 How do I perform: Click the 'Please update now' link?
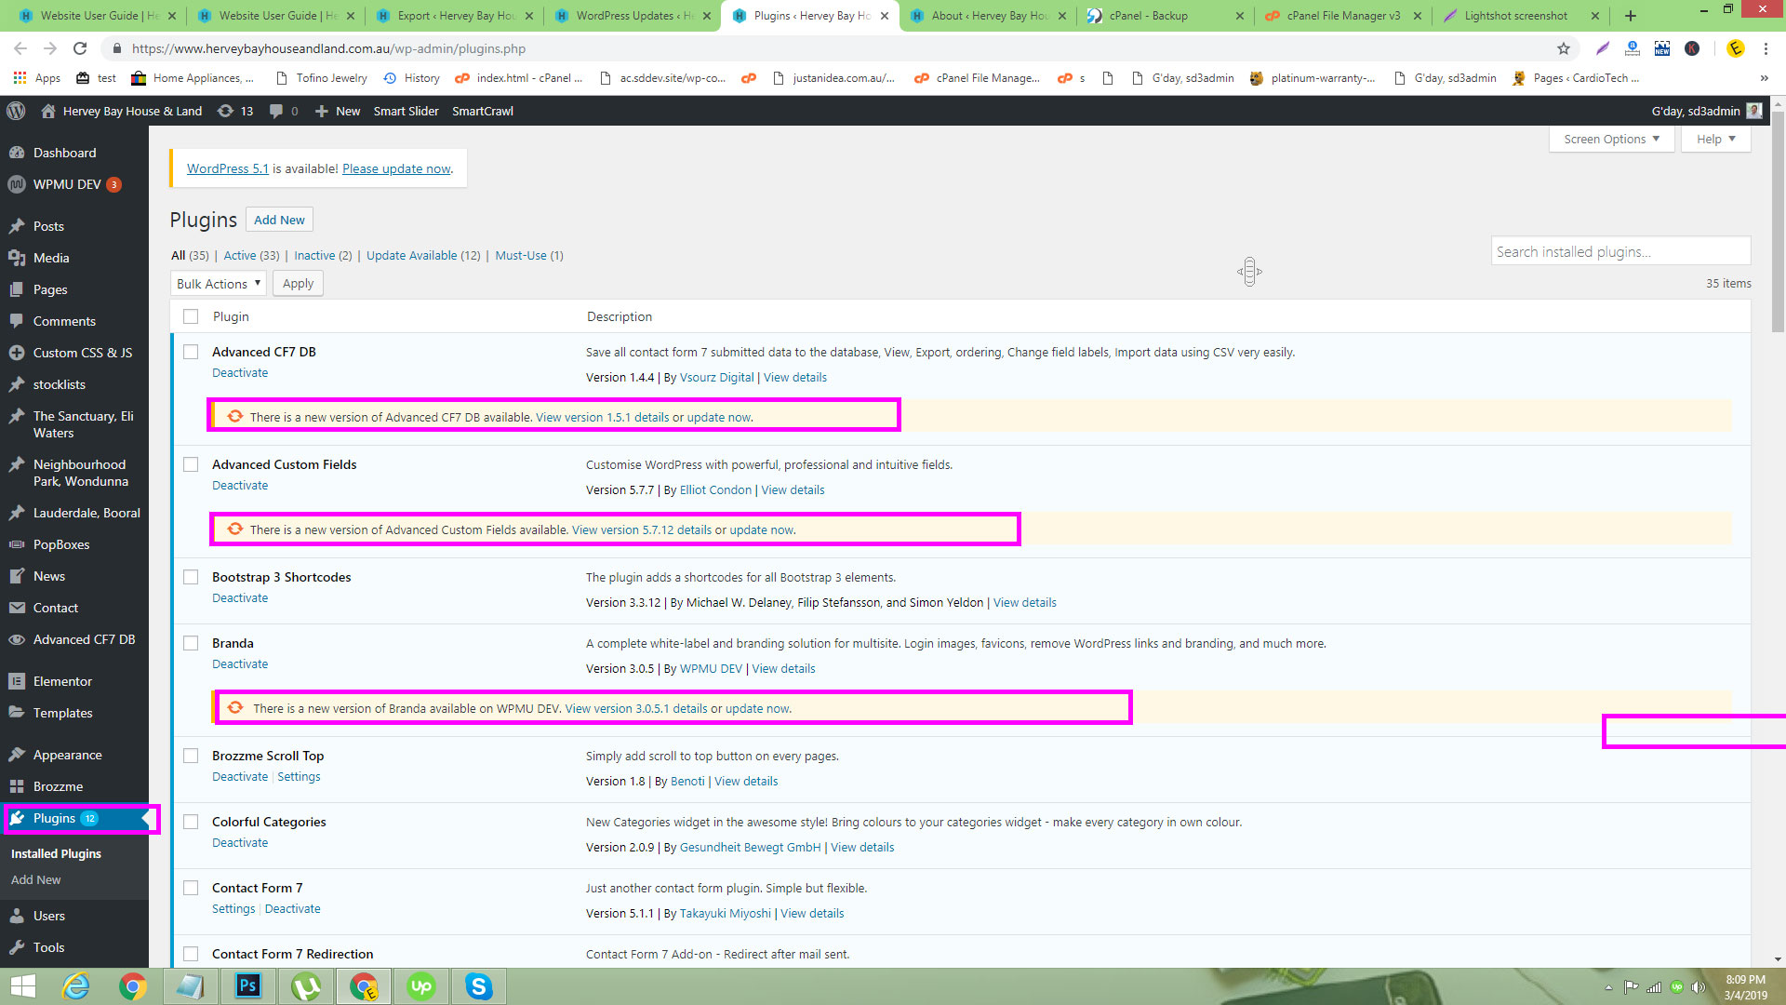pyautogui.click(x=396, y=168)
